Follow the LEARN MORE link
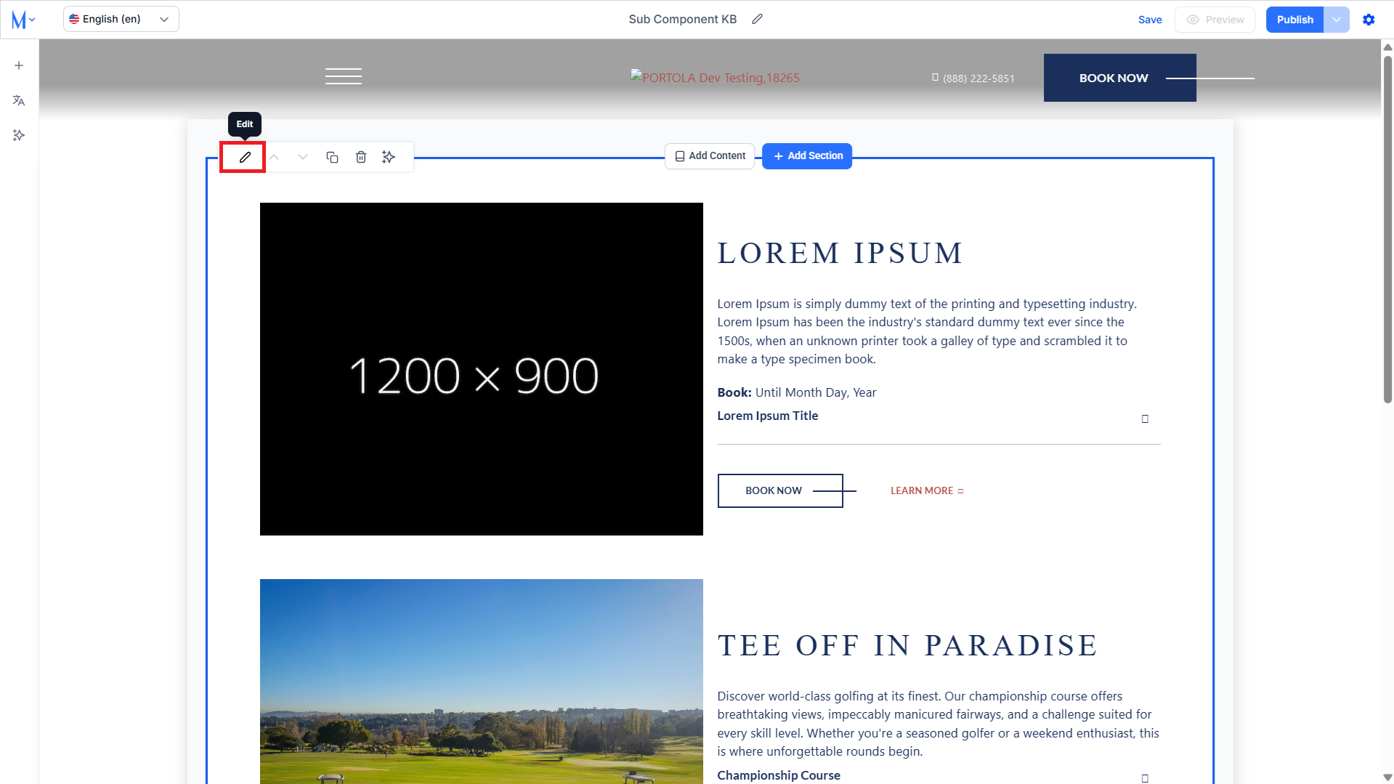 coord(927,491)
